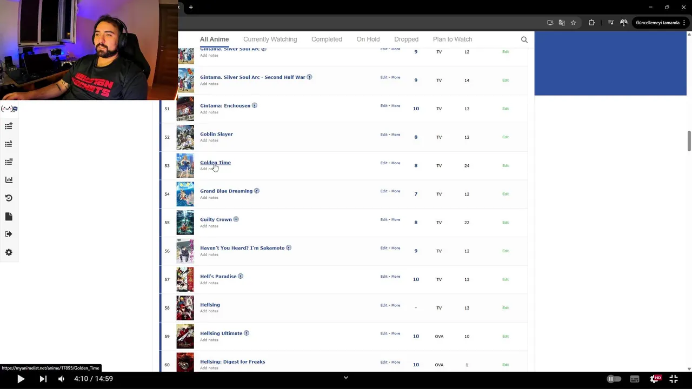This screenshot has width=692, height=389.
Task: Switch to Plan to Watch tab
Action: click(x=453, y=39)
